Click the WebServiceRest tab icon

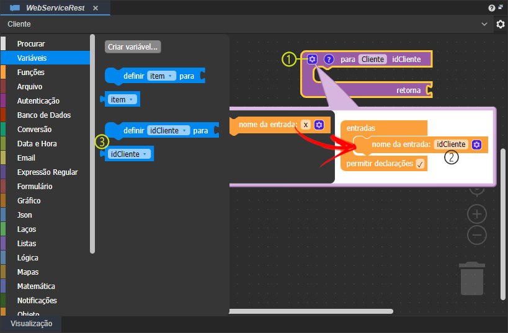15,8
